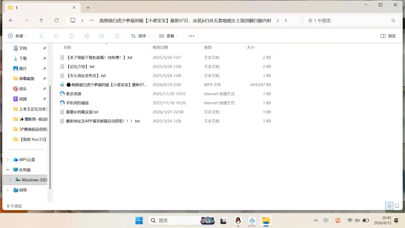Open 图片 in the sidebar
405x228 pixels.
pyautogui.click(x=23, y=68)
